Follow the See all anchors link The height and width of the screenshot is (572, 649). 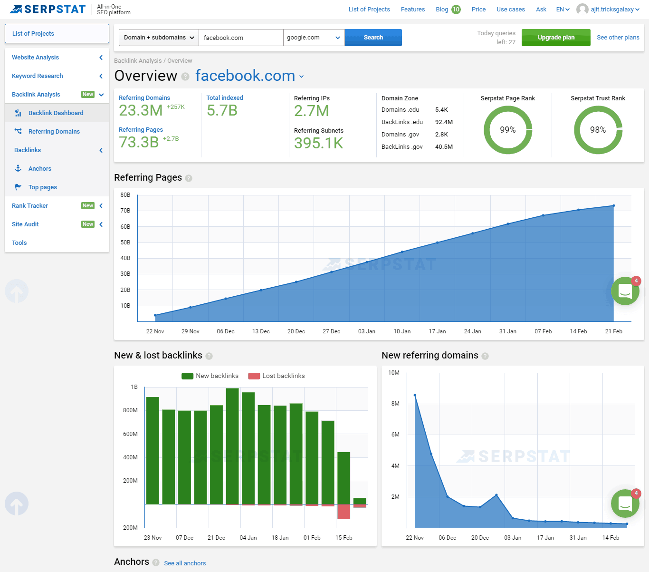185,563
